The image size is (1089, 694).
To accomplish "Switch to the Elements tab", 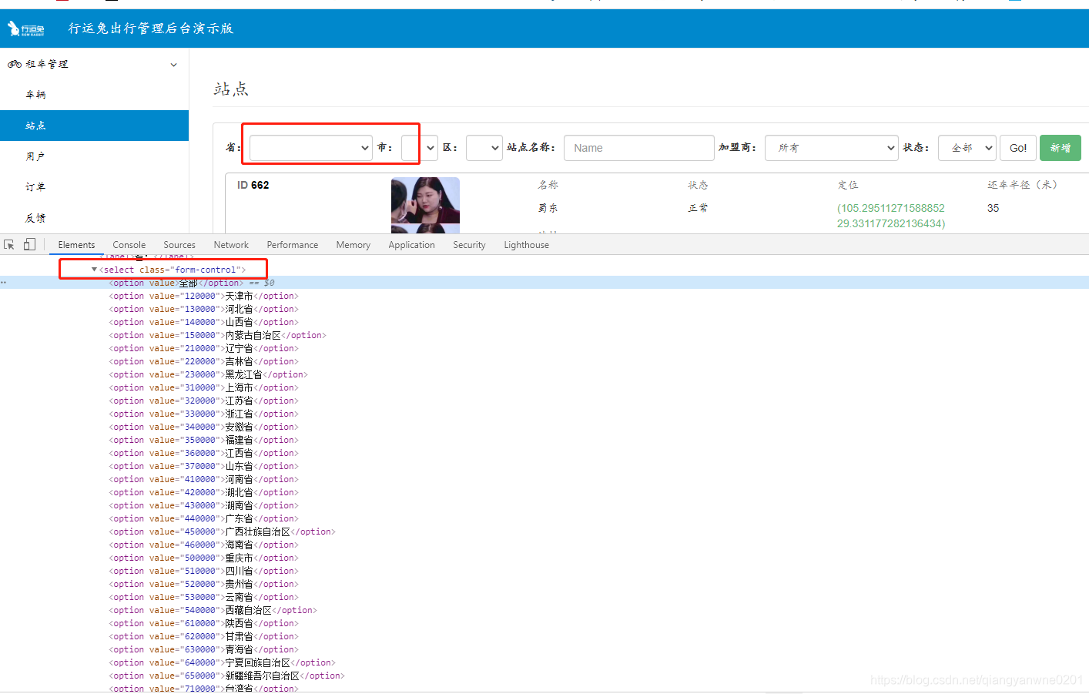I will 76,245.
